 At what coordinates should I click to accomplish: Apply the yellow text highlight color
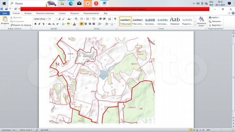pos(69,24)
